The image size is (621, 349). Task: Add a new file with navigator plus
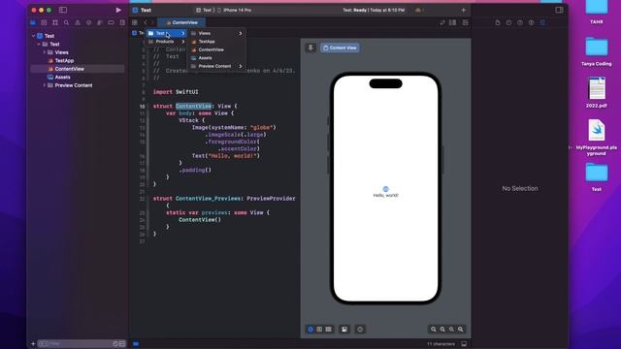coord(33,344)
